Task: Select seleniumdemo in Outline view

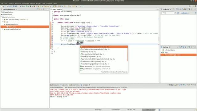Action: click(170, 50)
